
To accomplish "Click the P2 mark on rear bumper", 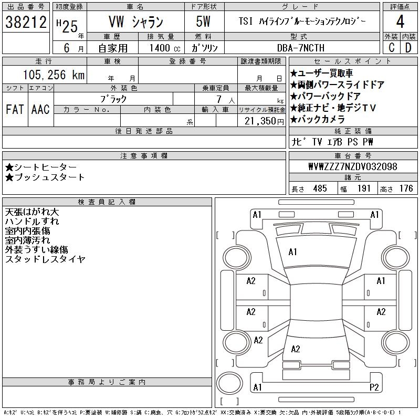I will (374, 387).
